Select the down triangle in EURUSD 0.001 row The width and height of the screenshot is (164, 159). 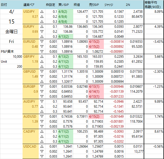pos(42,42)
